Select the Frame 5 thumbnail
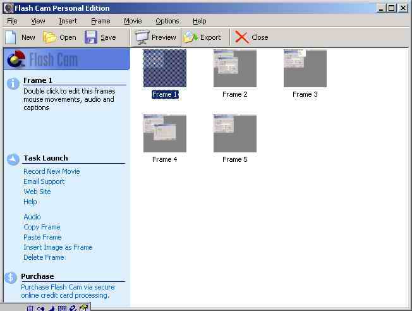The height and width of the screenshot is (311, 412). (235, 133)
